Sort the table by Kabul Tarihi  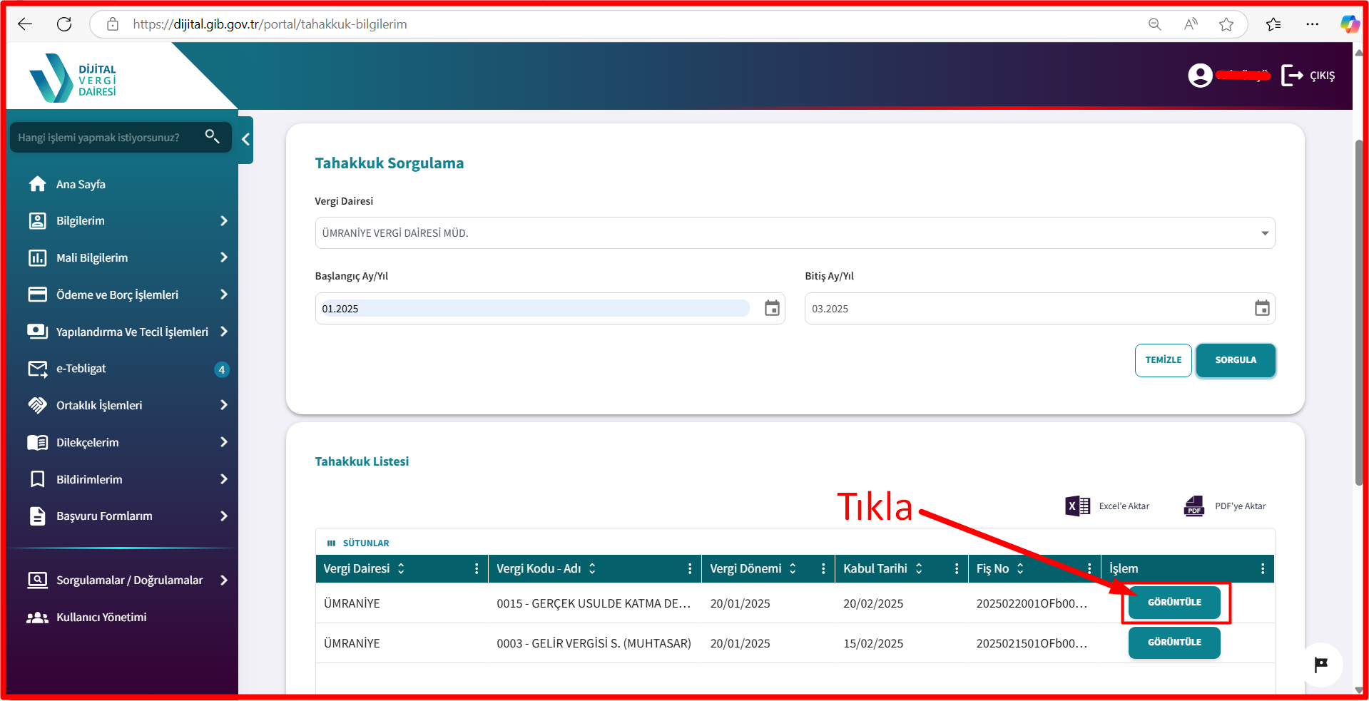tap(919, 568)
